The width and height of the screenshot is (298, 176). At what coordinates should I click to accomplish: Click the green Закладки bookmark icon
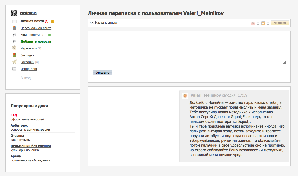click(14, 55)
